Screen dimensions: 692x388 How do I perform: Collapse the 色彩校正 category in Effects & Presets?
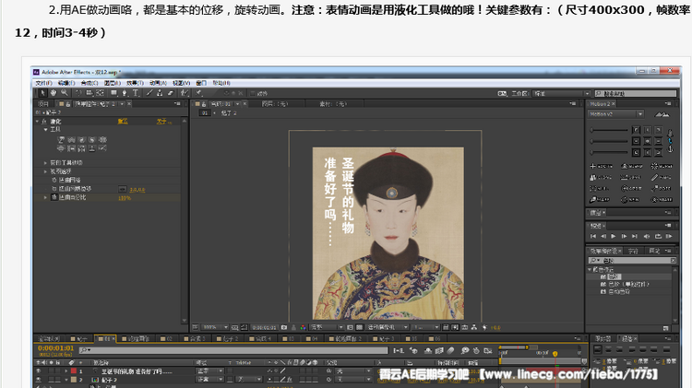point(591,269)
